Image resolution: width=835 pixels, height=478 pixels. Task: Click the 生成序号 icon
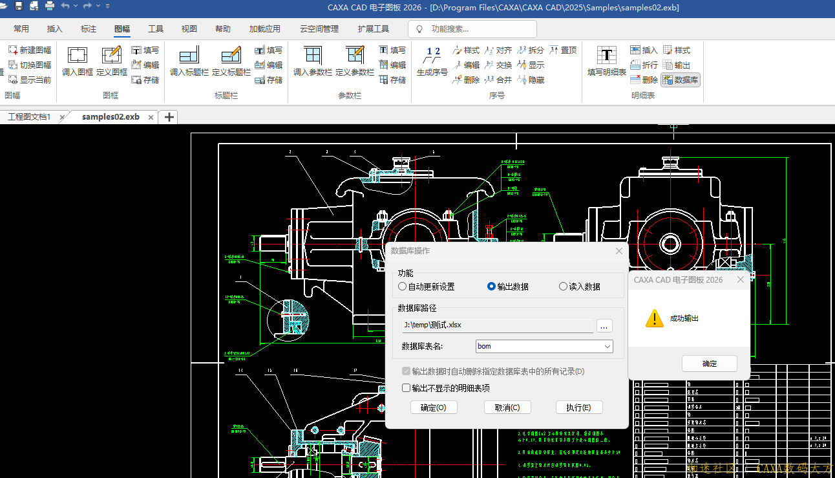click(432, 61)
